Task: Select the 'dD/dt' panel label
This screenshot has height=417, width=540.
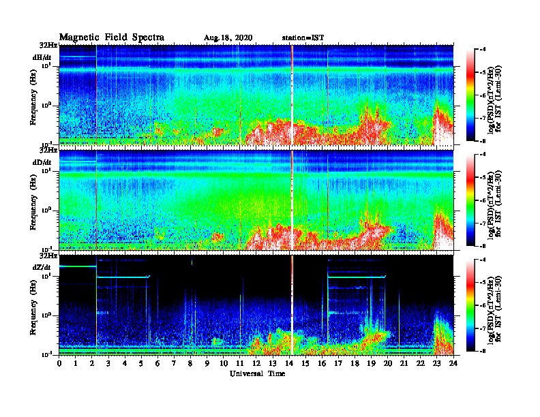Action: pos(42,162)
